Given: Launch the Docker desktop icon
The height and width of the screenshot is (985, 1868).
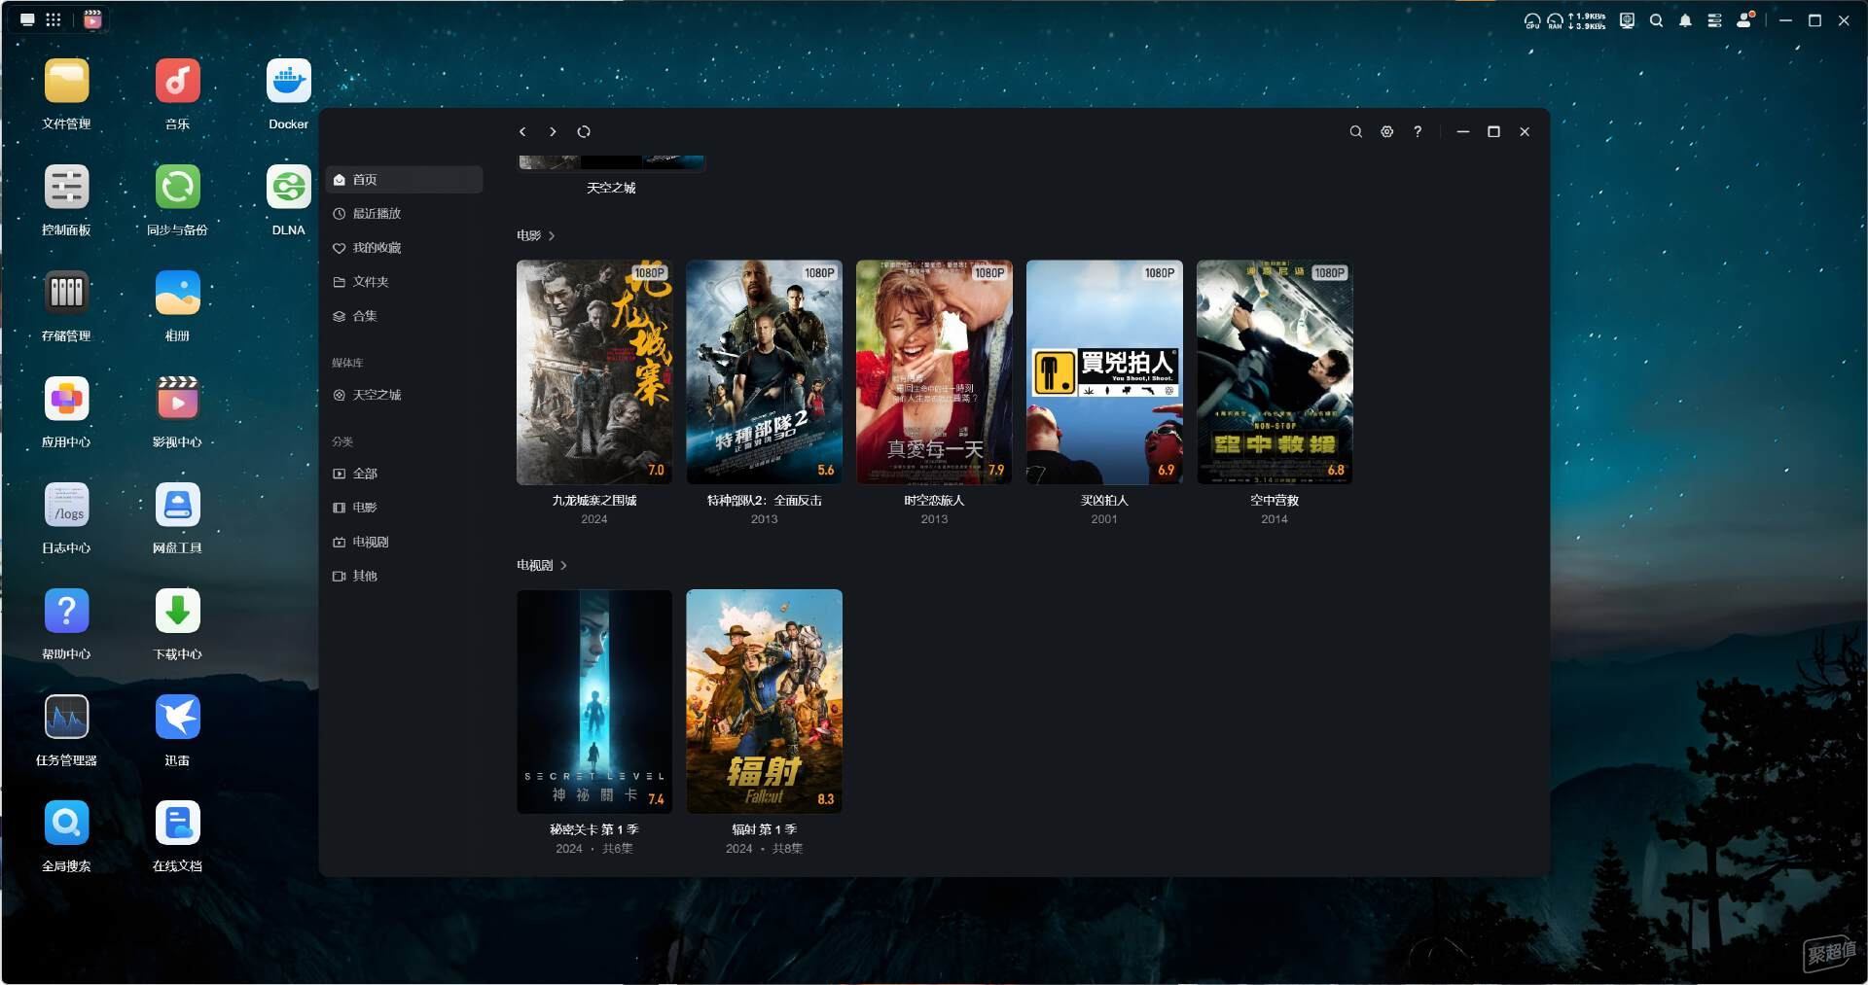Looking at the screenshot, I should click(x=288, y=82).
